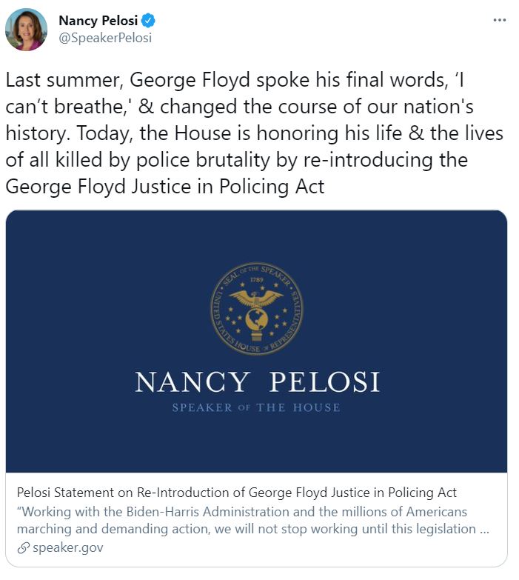Image resolution: width=519 pixels, height=580 pixels.
Task: Click the blue verified checkmark badge
Action: (149, 20)
